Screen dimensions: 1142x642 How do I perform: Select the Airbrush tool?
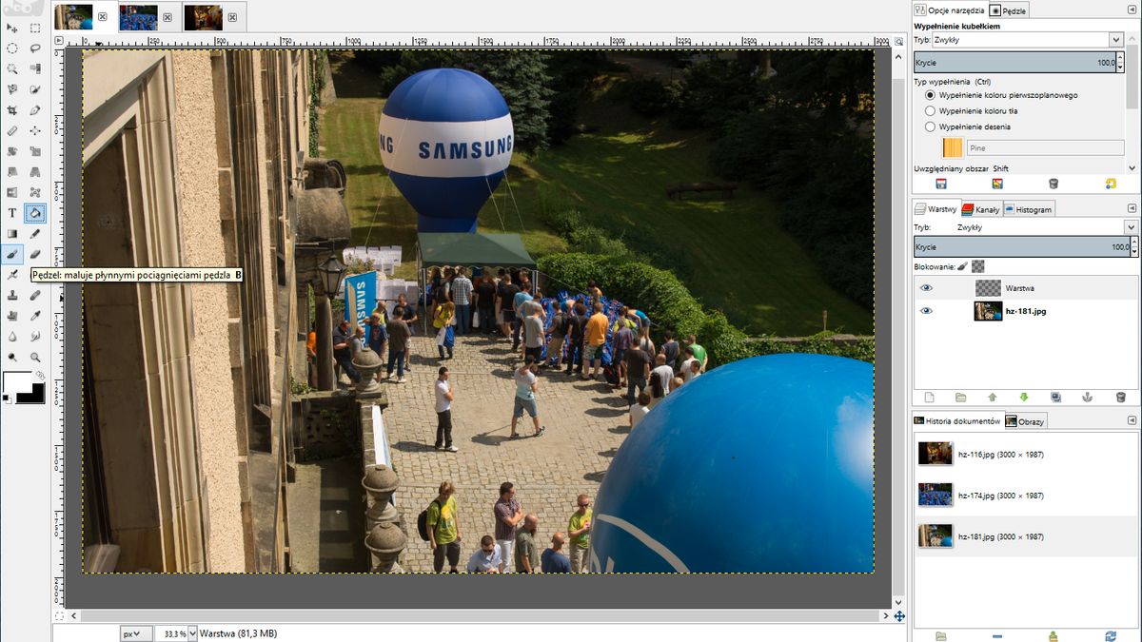[12, 275]
